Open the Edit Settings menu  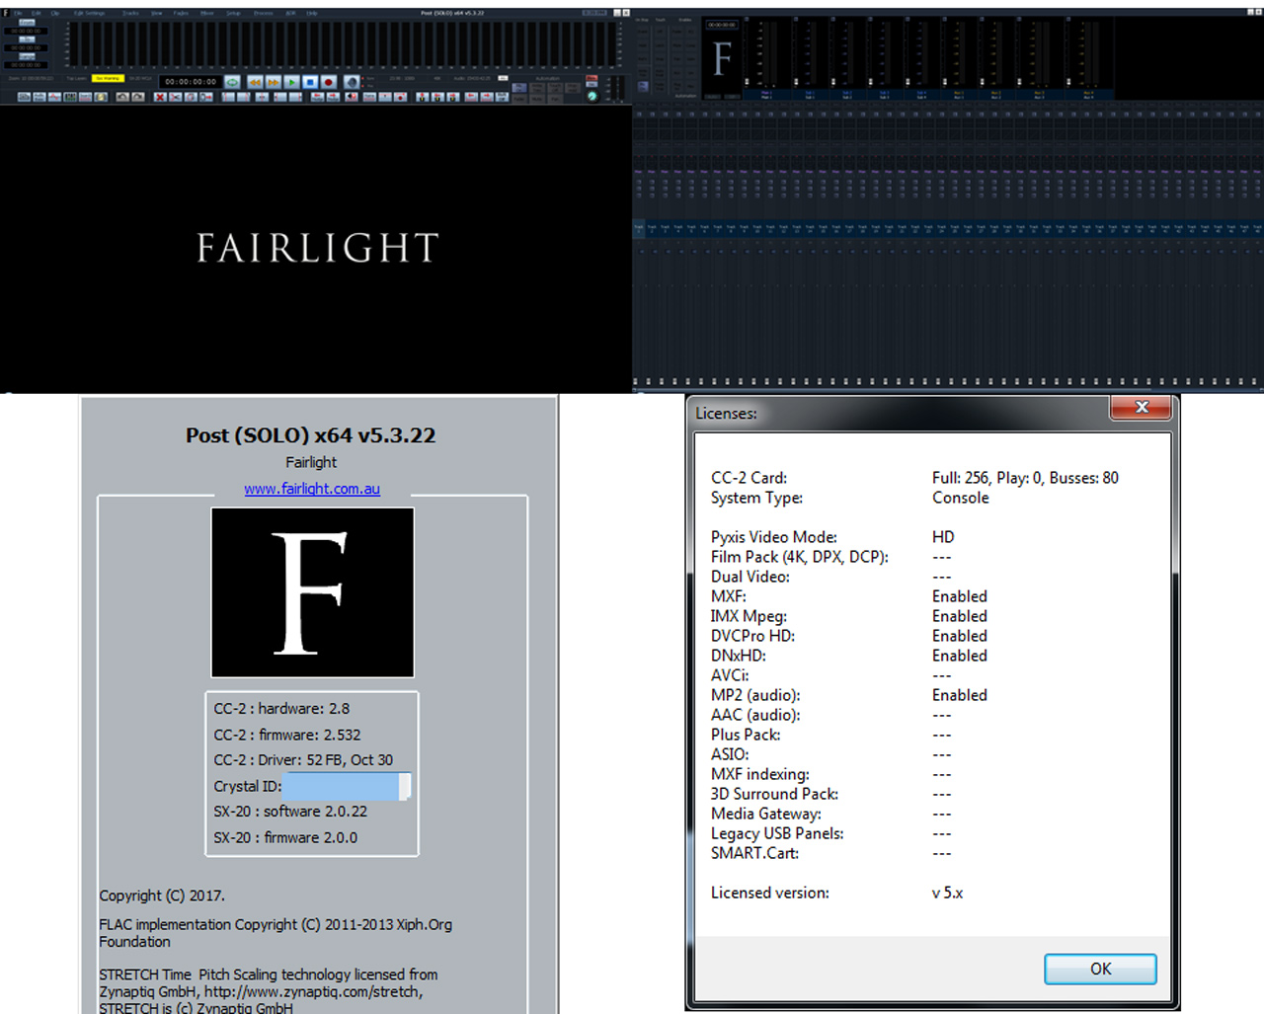pyautogui.click(x=89, y=13)
